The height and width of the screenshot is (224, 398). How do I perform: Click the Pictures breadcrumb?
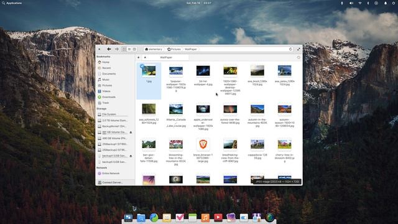(174, 49)
